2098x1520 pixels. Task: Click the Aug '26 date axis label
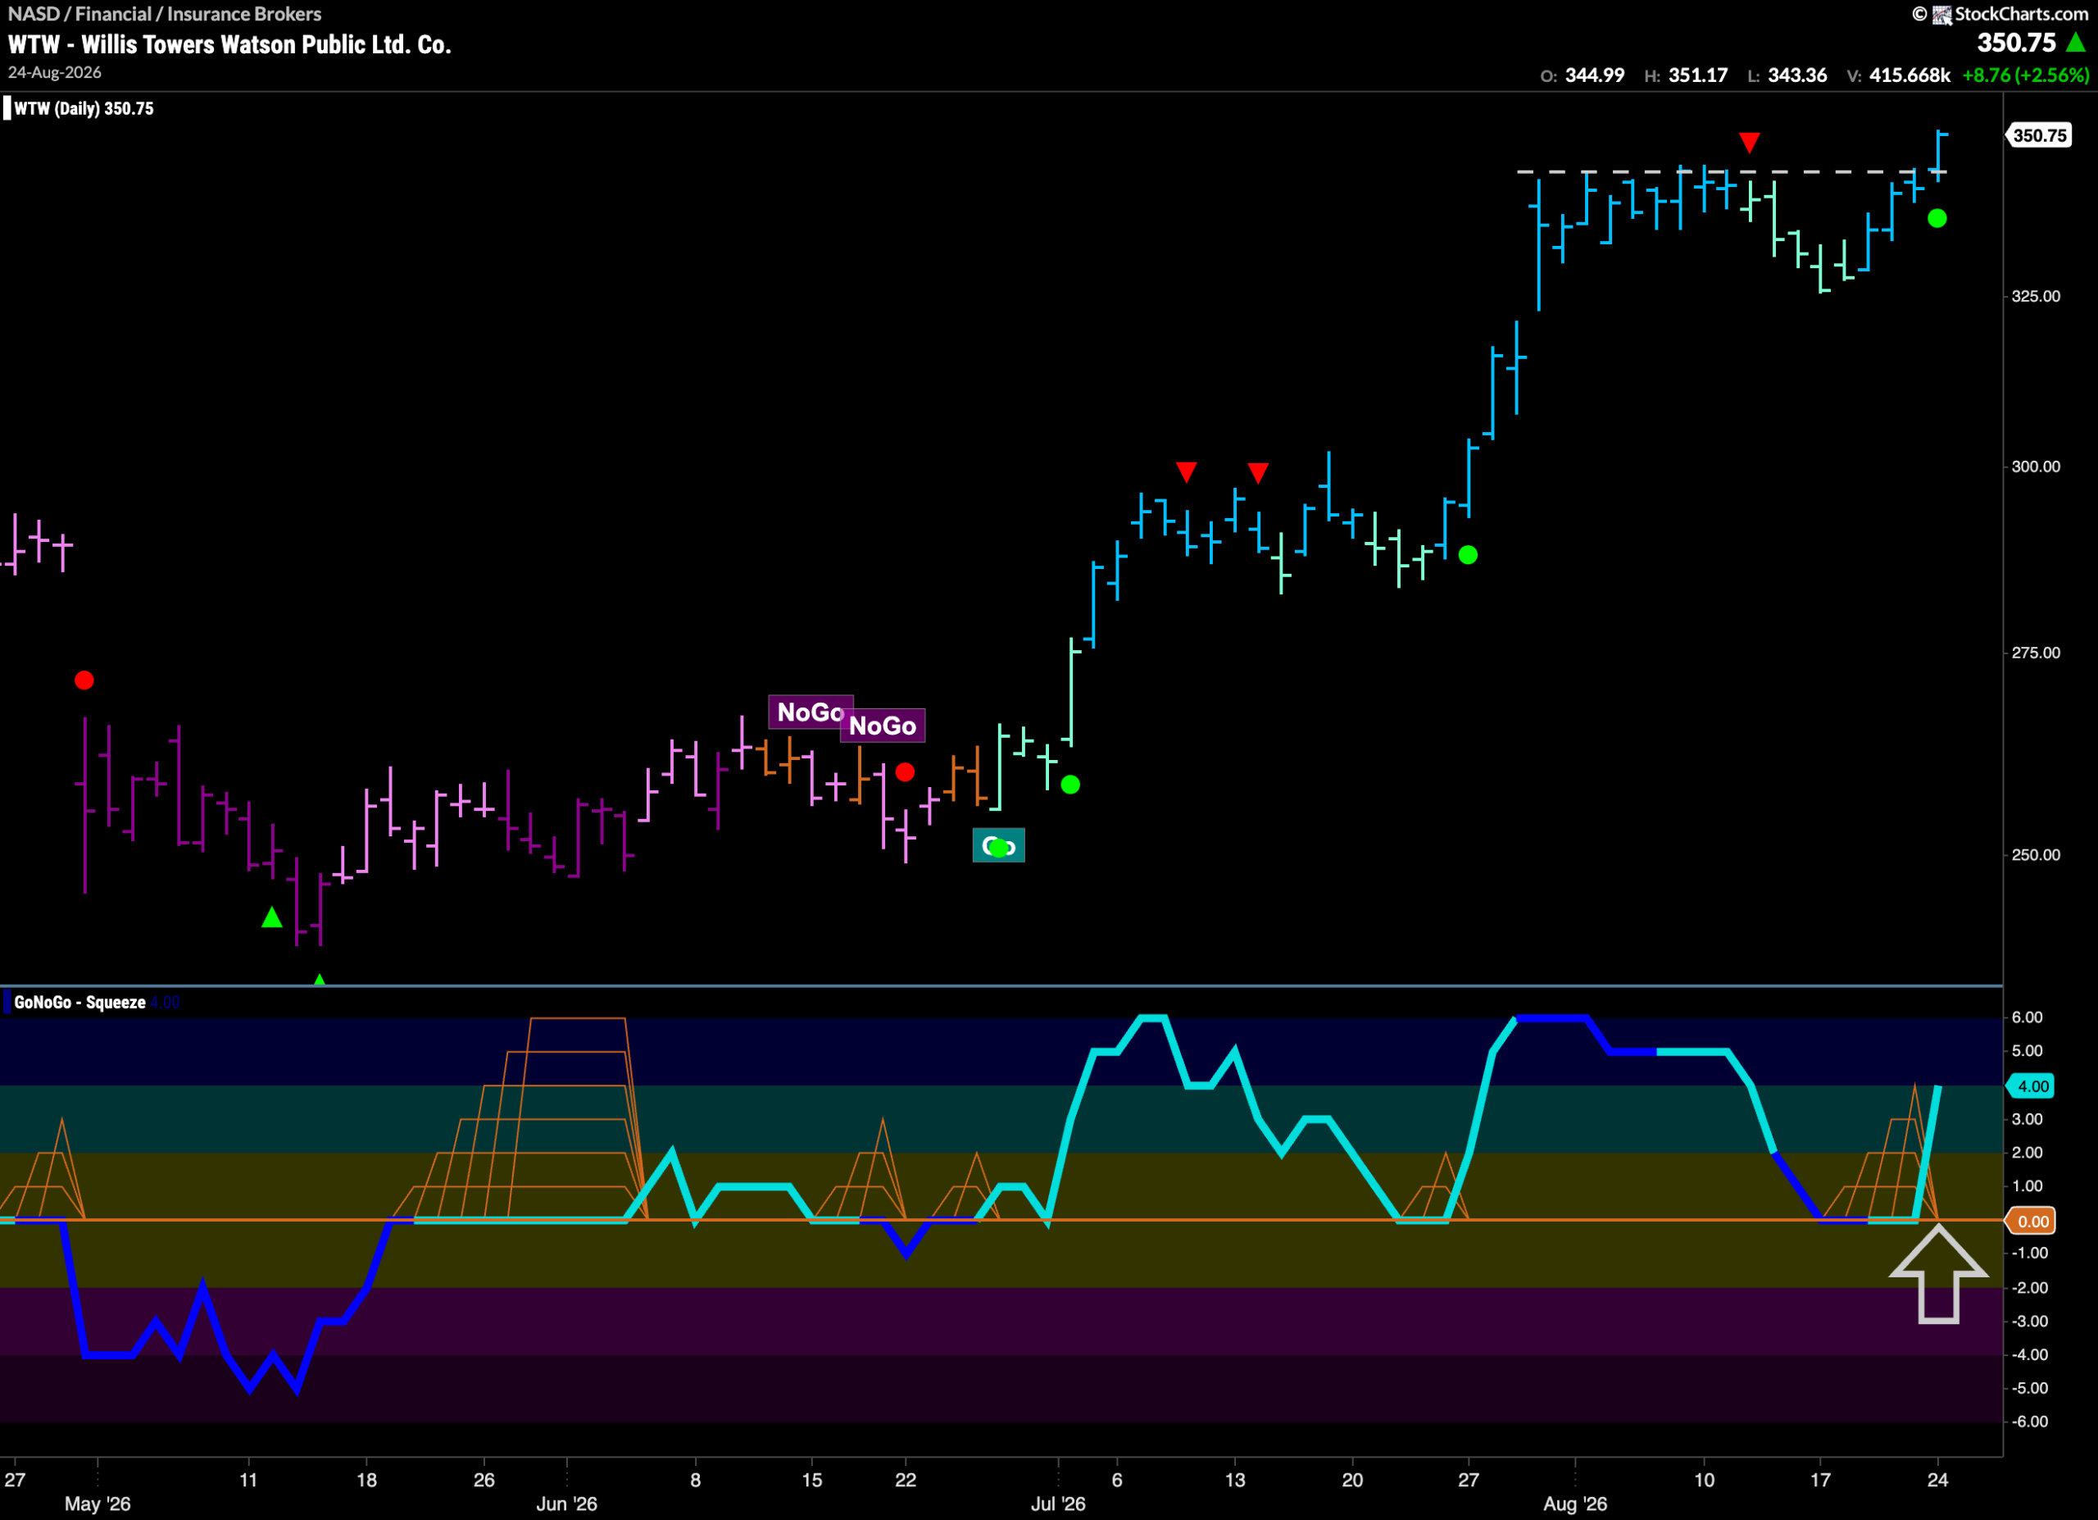1574,1504
